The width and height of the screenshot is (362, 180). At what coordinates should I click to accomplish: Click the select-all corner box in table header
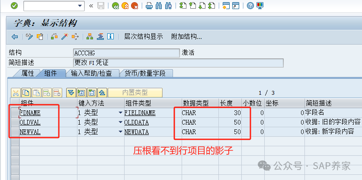[15, 103]
